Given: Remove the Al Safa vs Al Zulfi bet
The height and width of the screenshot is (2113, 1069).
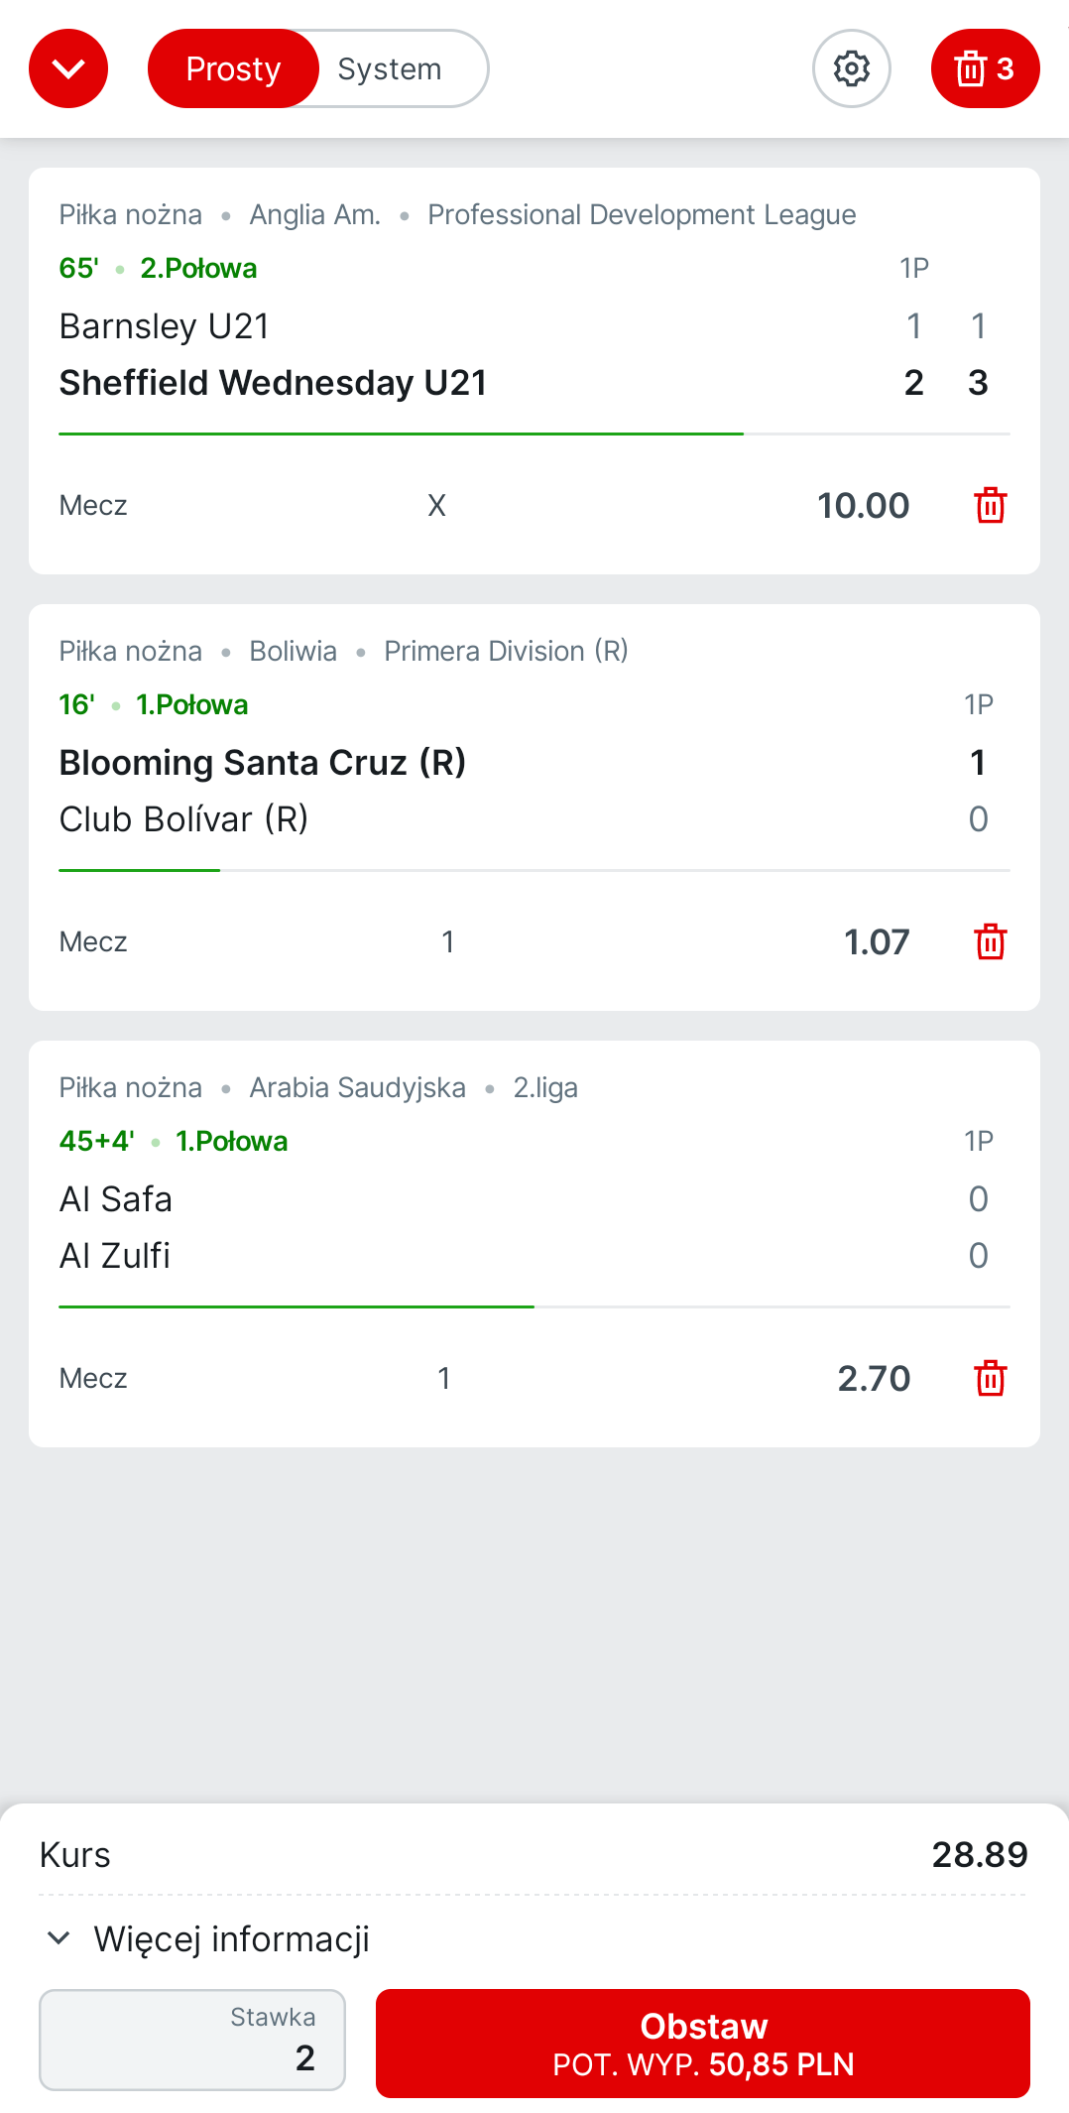Looking at the screenshot, I should pyautogui.click(x=991, y=1378).
